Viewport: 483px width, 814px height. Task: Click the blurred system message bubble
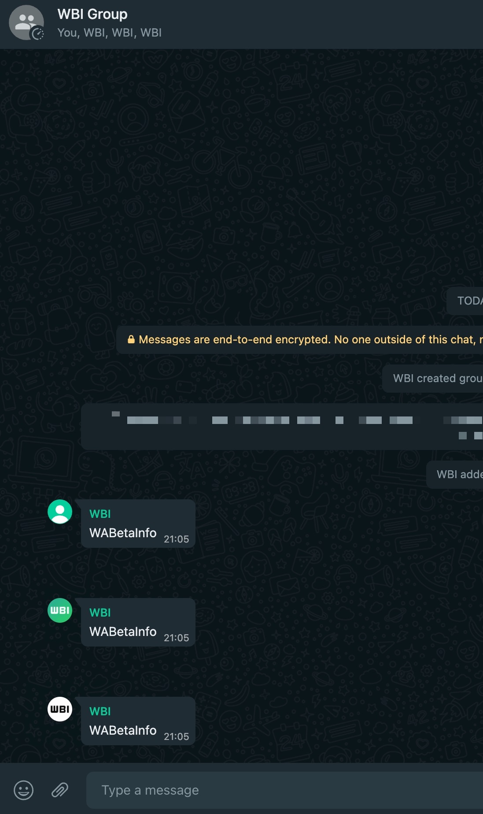click(x=282, y=427)
